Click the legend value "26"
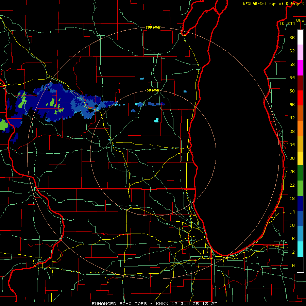Image resolution: width=306 pixels, height=306 pixels. (x=292, y=172)
